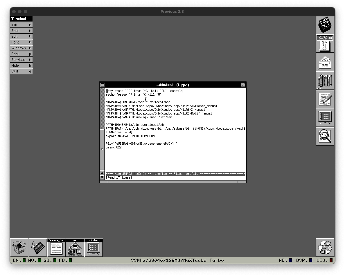The height and width of the screenshot is (276, 345).
Task: Expand the Shell submenu
Action: 21,30
